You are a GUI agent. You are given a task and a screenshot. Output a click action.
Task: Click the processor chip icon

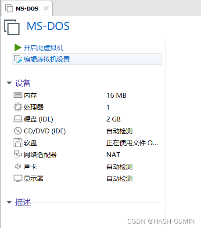click(18, 107)
